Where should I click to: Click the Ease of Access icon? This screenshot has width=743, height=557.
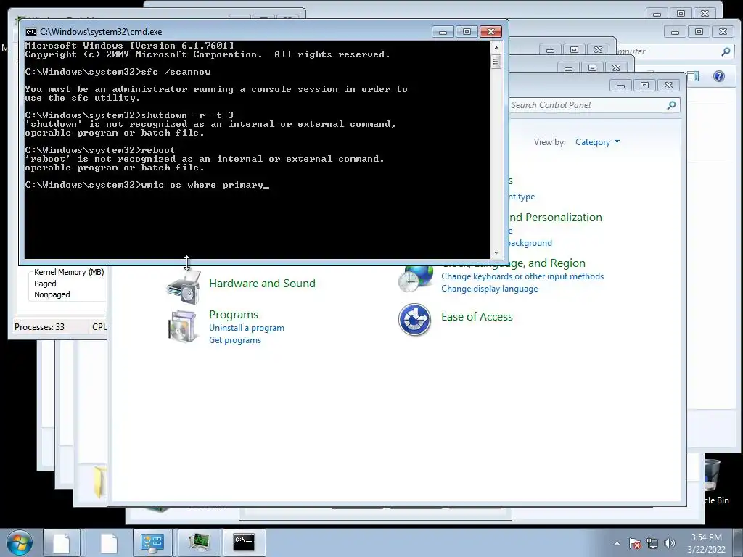414,320
